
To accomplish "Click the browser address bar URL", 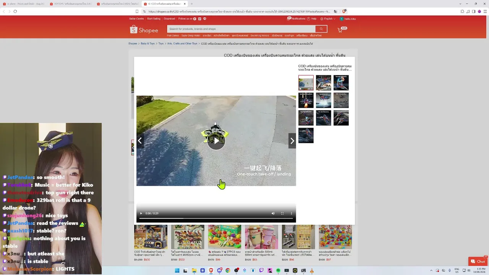I will click(x=239, y=11).
